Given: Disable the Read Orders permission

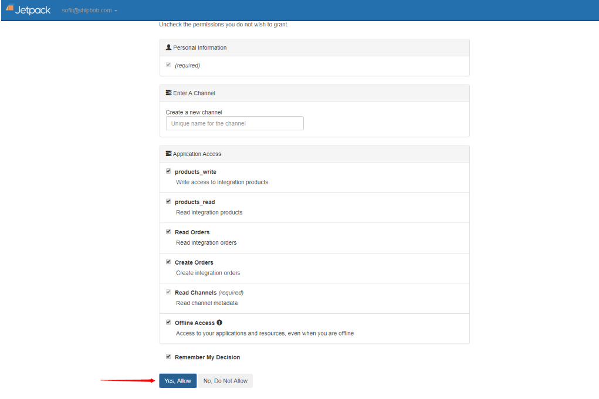Looking at the screenshot, I should pos(168,231).
